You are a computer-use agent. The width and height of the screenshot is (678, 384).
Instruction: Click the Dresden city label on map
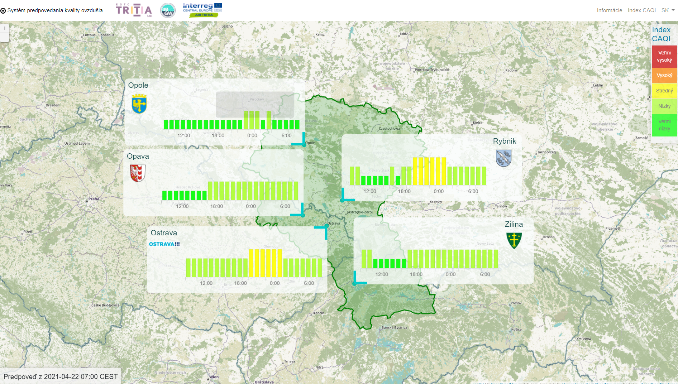pyautogui.click(x=52, y=105)
